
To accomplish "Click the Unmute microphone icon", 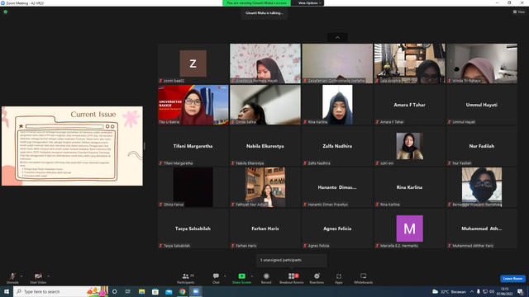I will (x=12, y=276).
